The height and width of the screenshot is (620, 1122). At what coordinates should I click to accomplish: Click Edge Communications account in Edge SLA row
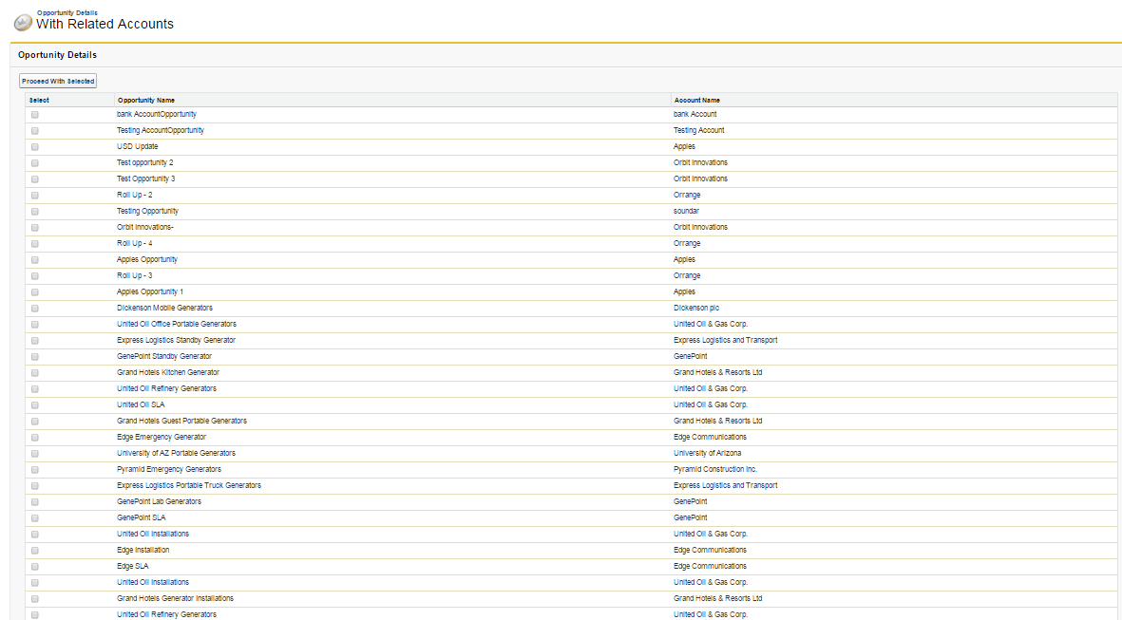click(710, 567)
